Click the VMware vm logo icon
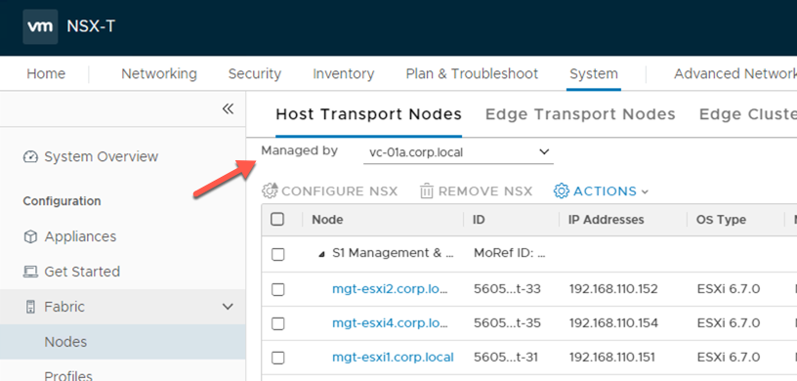The image size is (797, 381). pyautogui.click(x=40, y=26)
